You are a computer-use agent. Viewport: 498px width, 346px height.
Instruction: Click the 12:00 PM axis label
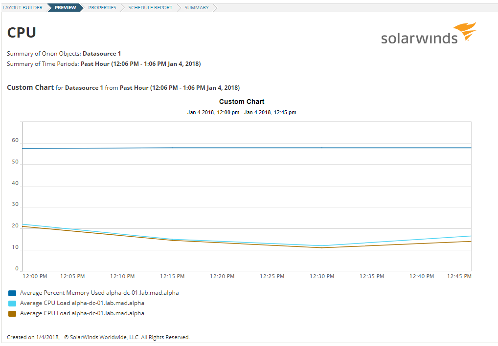(x=35, y=276)
